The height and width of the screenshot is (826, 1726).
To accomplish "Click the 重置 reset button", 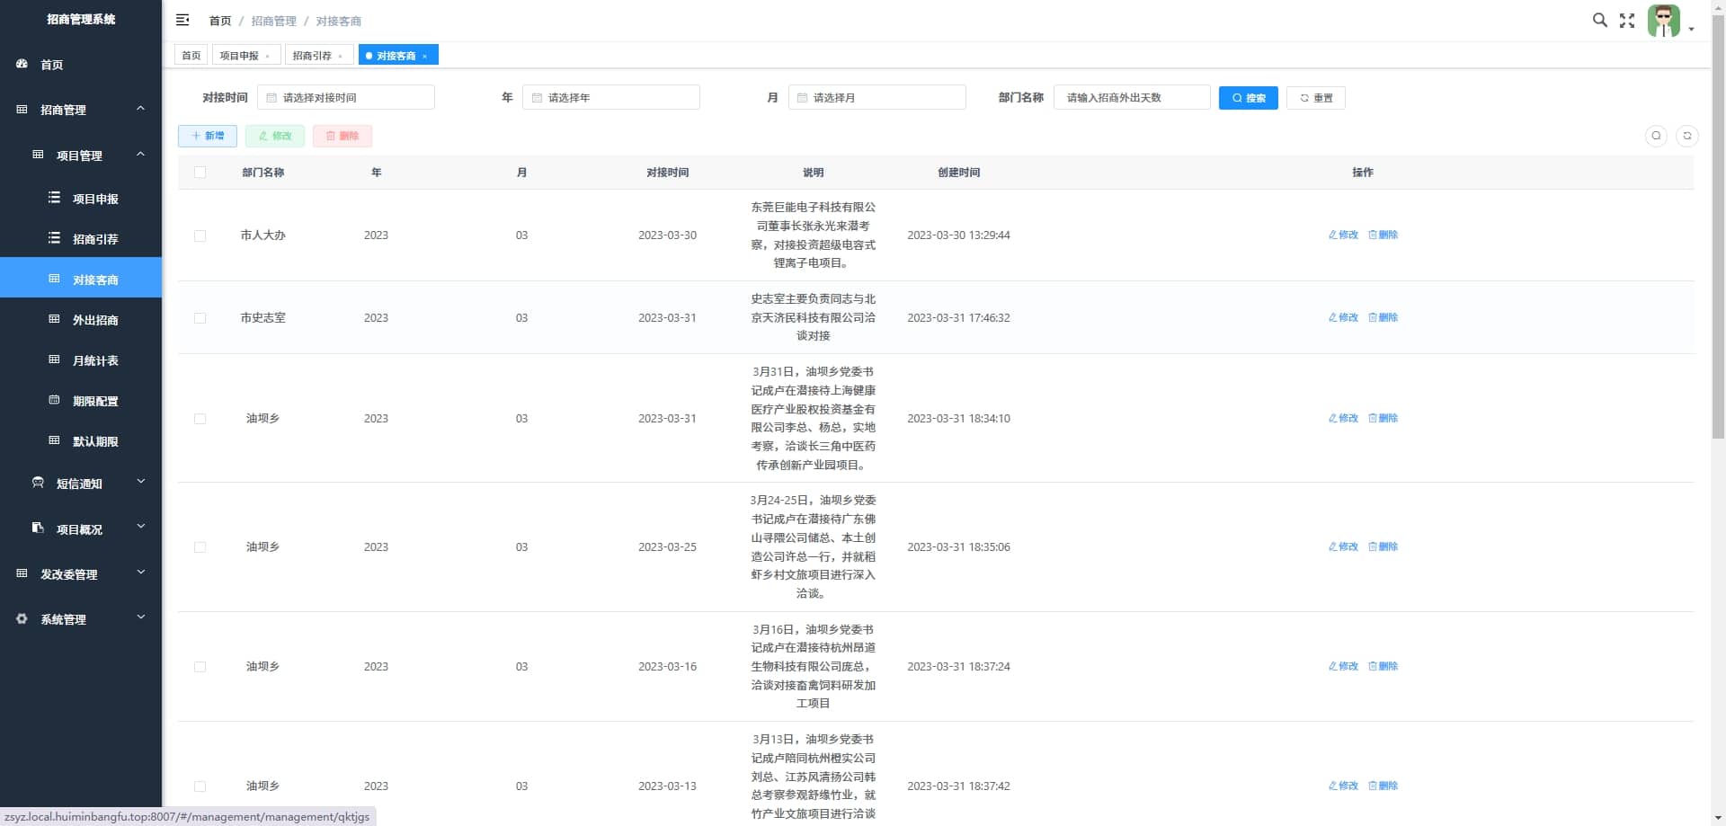I will [x=1316, y=98].
